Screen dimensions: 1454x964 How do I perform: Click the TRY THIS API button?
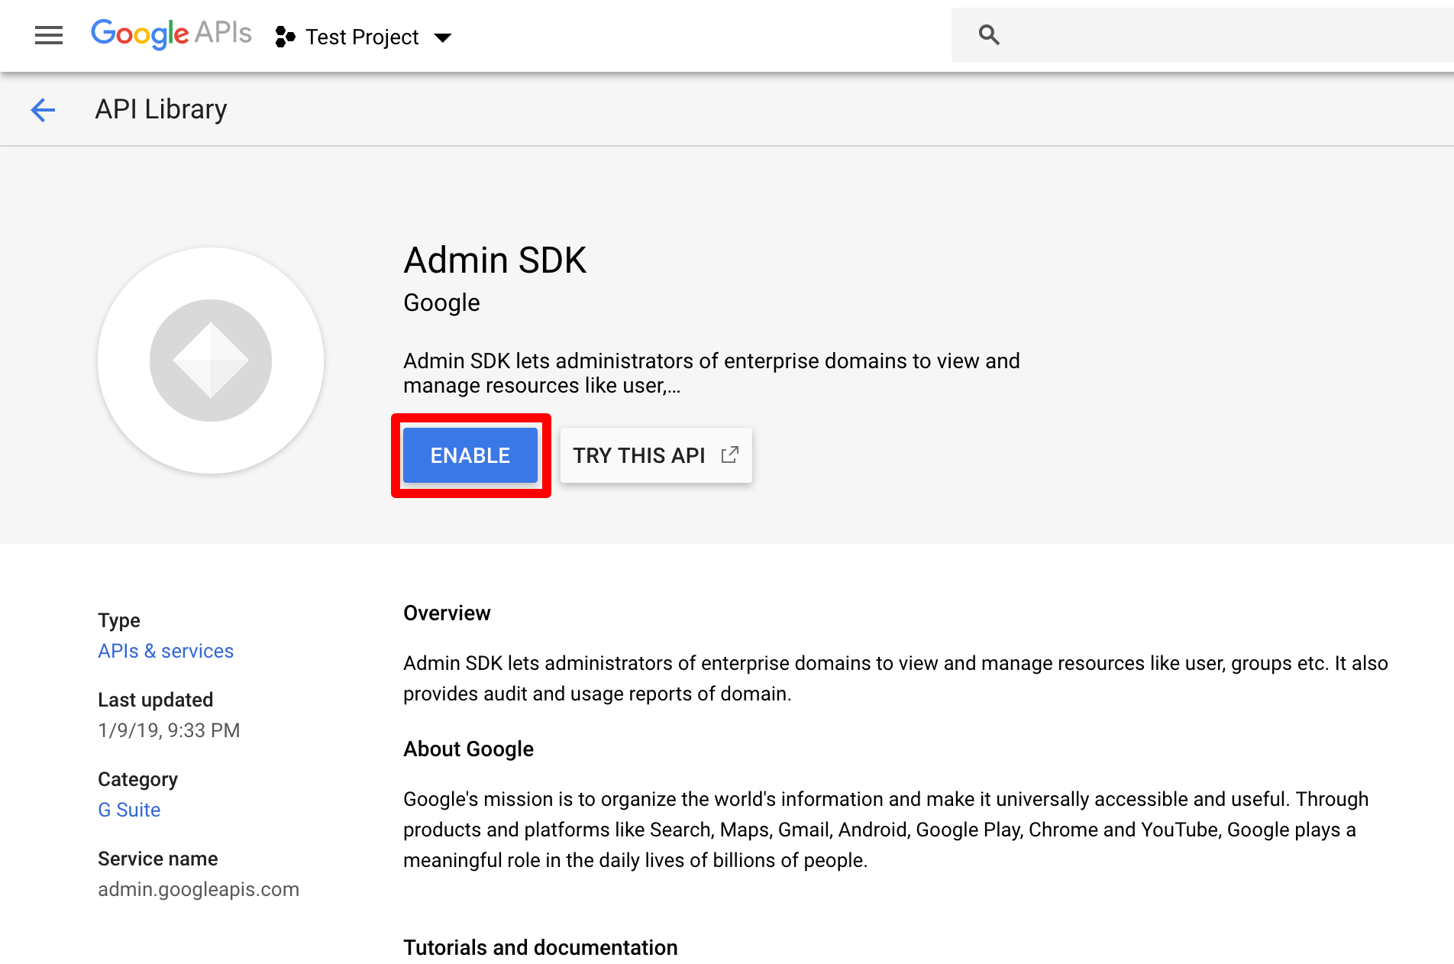point(656,455)
